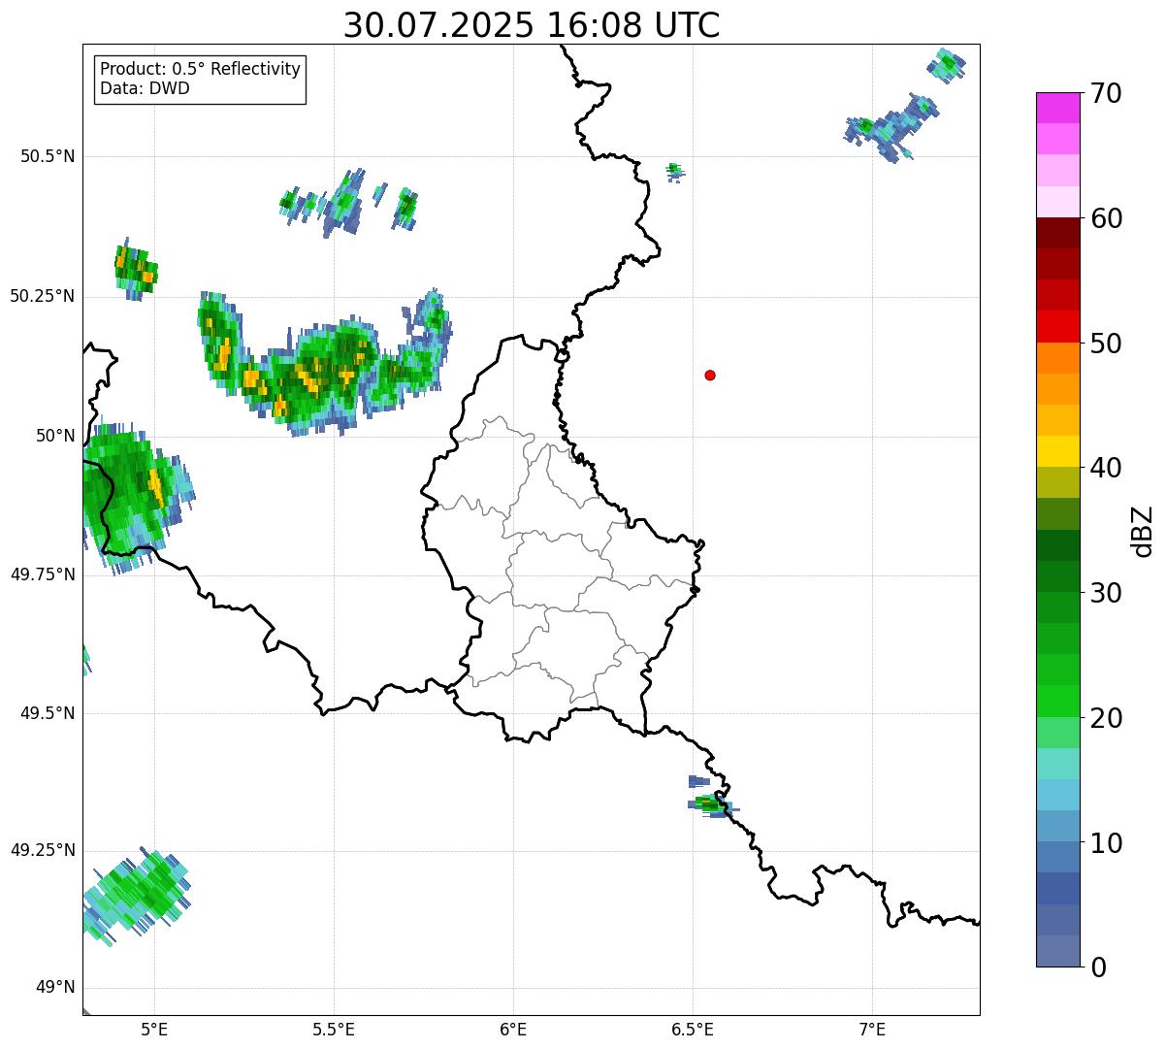The width and height of the screenshot is (1166, 1049).
Task: Click the 50.5°N latitude label
Action: click(x=48, y=156)
